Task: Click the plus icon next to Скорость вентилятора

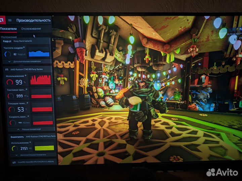Action: [x=28, y=116]
